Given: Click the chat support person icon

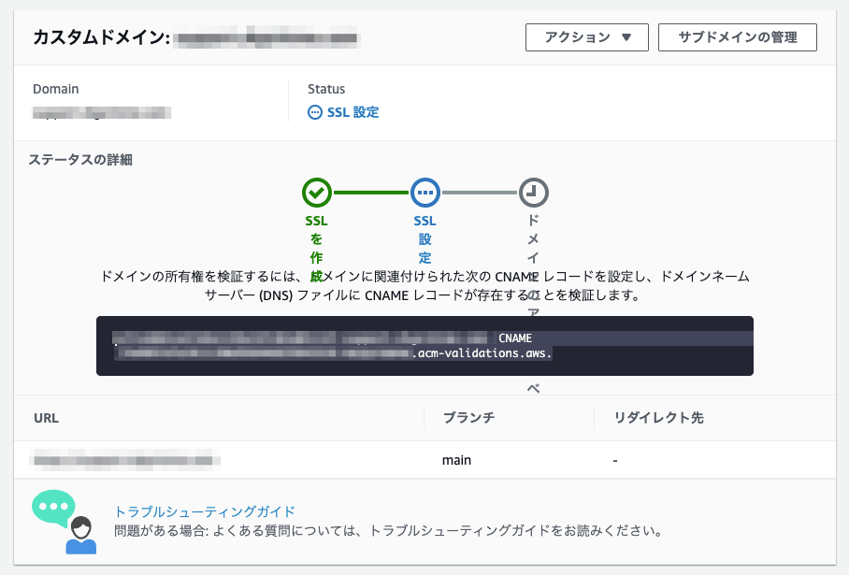Looking at the screenshot, I should [65, 522].
